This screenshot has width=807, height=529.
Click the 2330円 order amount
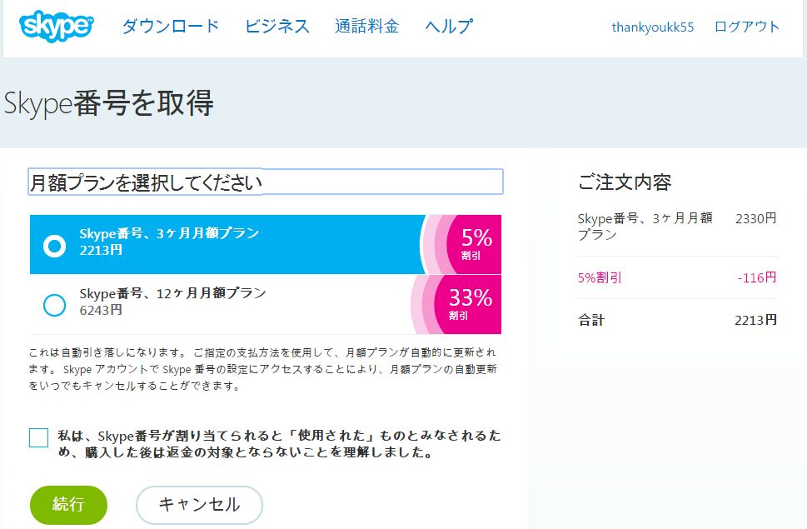[755, 219]
